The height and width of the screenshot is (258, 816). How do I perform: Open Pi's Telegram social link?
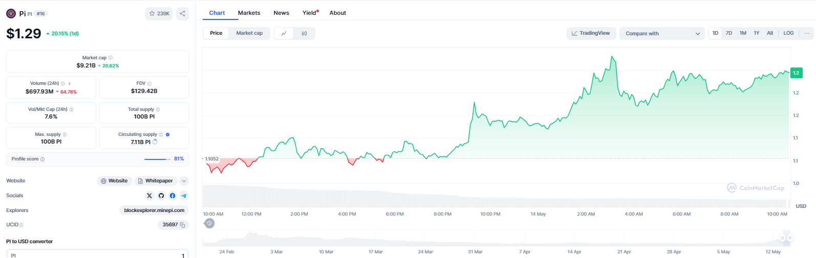pos(184,196)
